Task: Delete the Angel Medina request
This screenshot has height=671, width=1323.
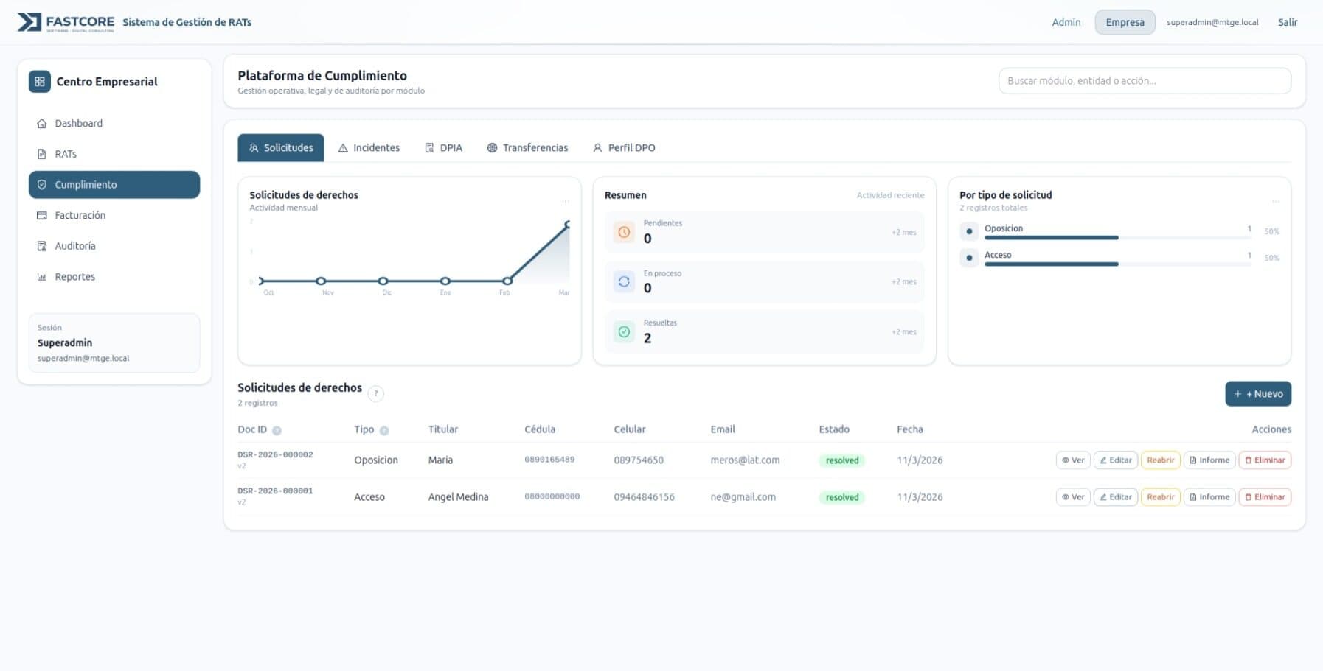Action: [1265, 497]
